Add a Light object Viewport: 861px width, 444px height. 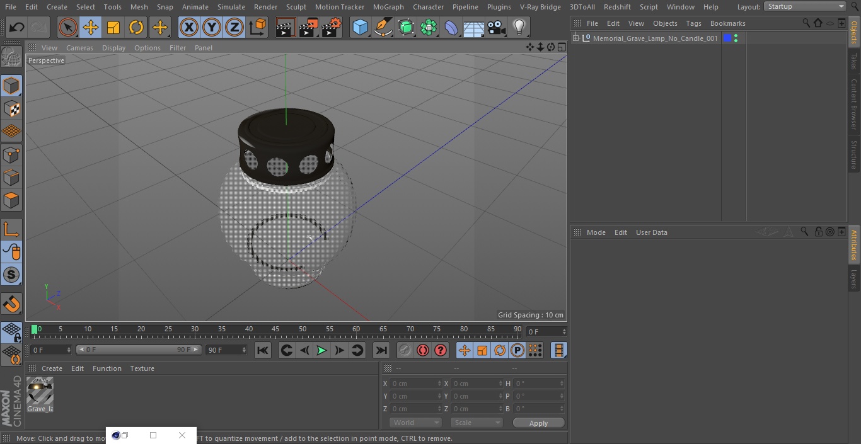pos(519,28)
